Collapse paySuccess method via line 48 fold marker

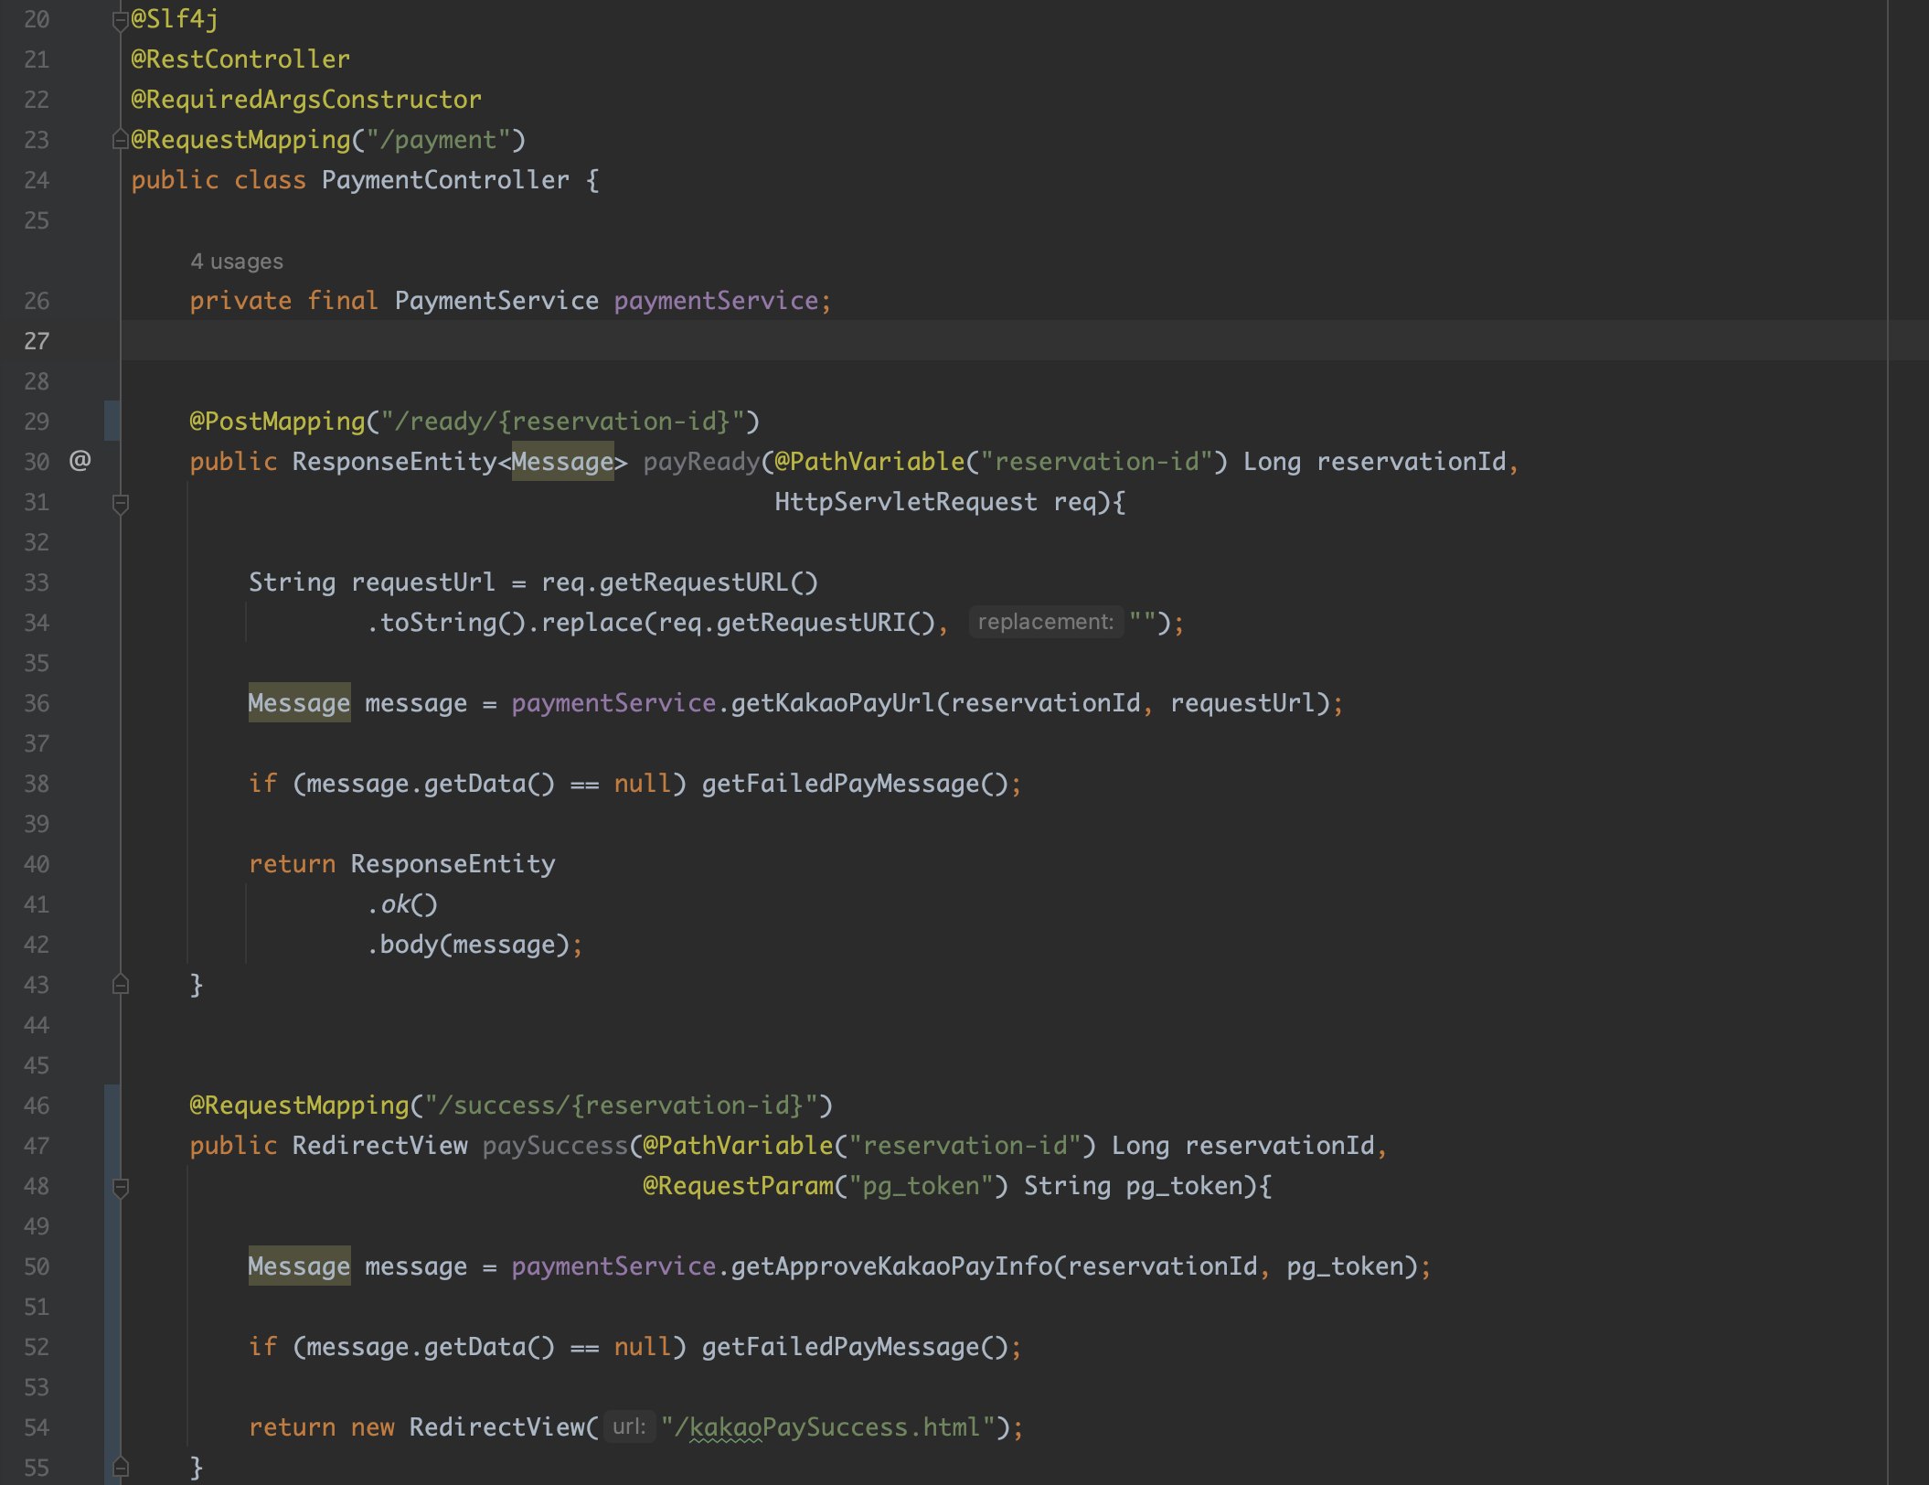click(x=120, y=1186)
